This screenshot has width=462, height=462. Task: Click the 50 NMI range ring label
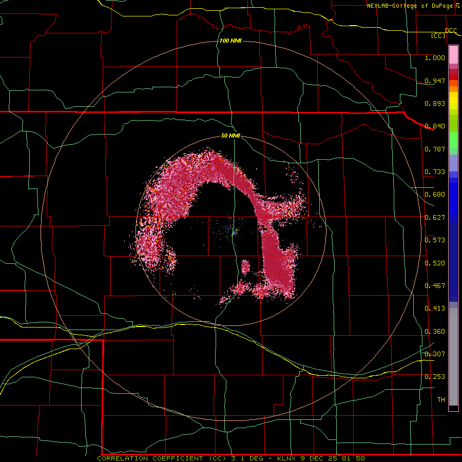(230, 136)
